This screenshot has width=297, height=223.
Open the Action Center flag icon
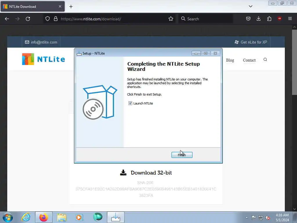[253, 217]
